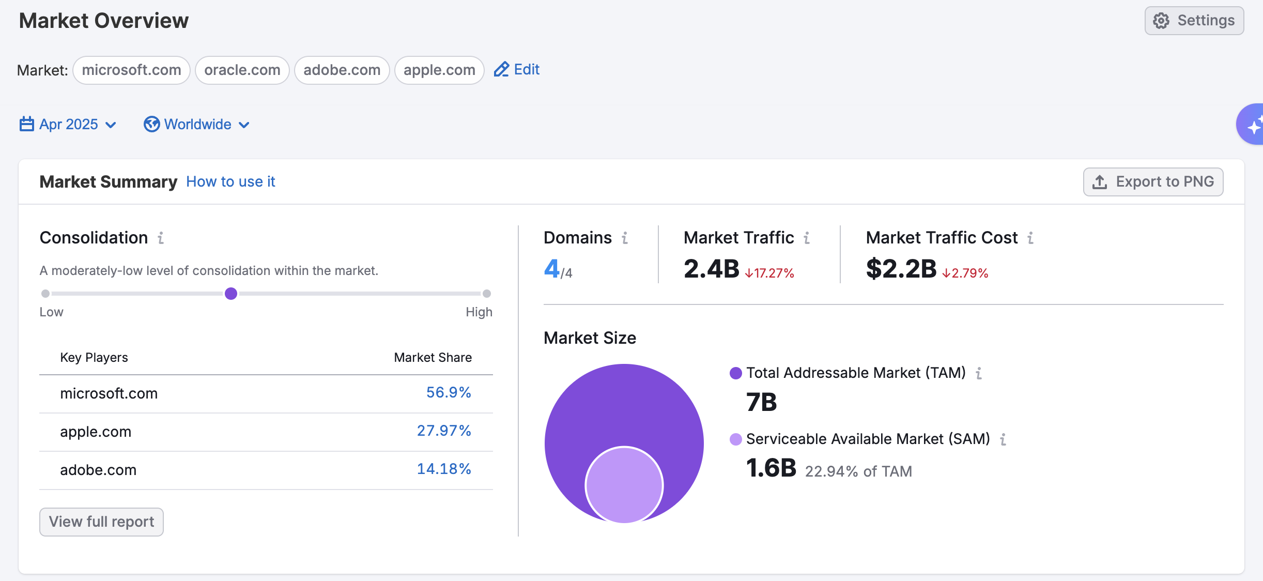
Task: Select the microsoft.com market chip
Action: [131, 70]
